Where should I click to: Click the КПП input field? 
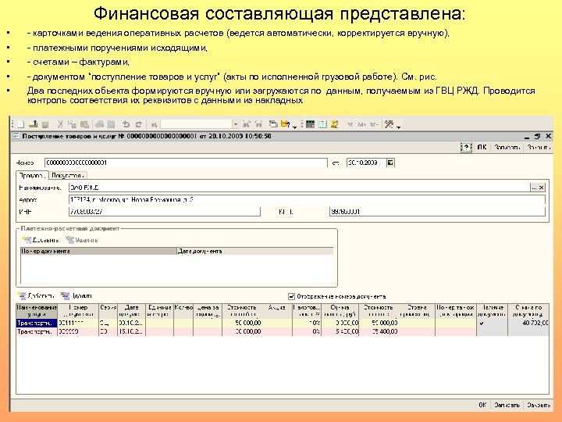[437, 212]
